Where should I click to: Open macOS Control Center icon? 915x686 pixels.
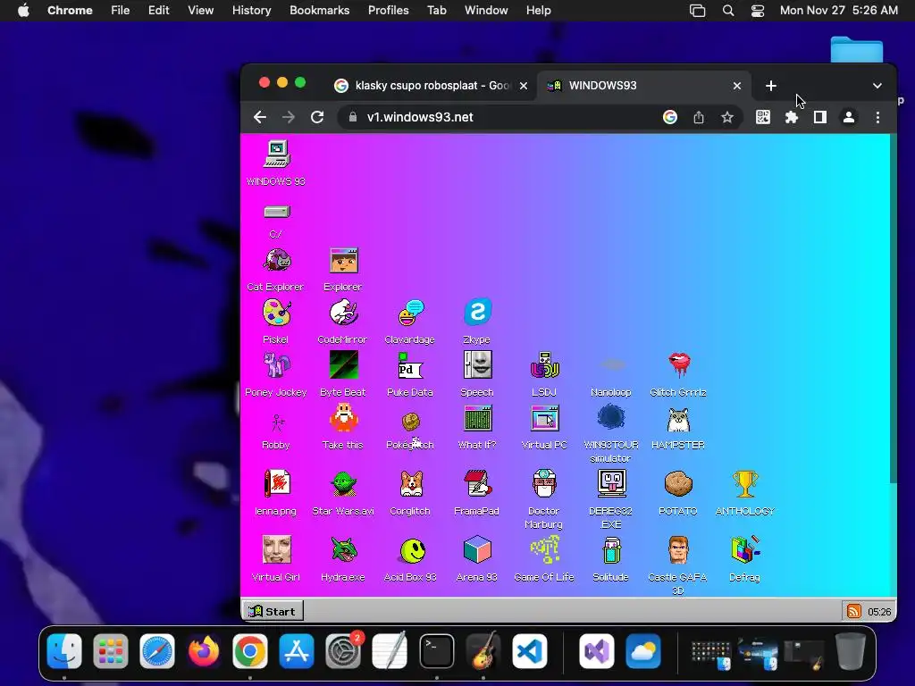click(758, 11)
